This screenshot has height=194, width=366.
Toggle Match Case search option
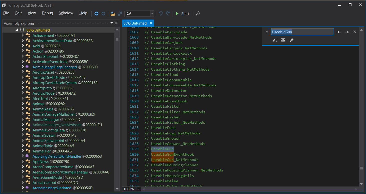[275, 40]
